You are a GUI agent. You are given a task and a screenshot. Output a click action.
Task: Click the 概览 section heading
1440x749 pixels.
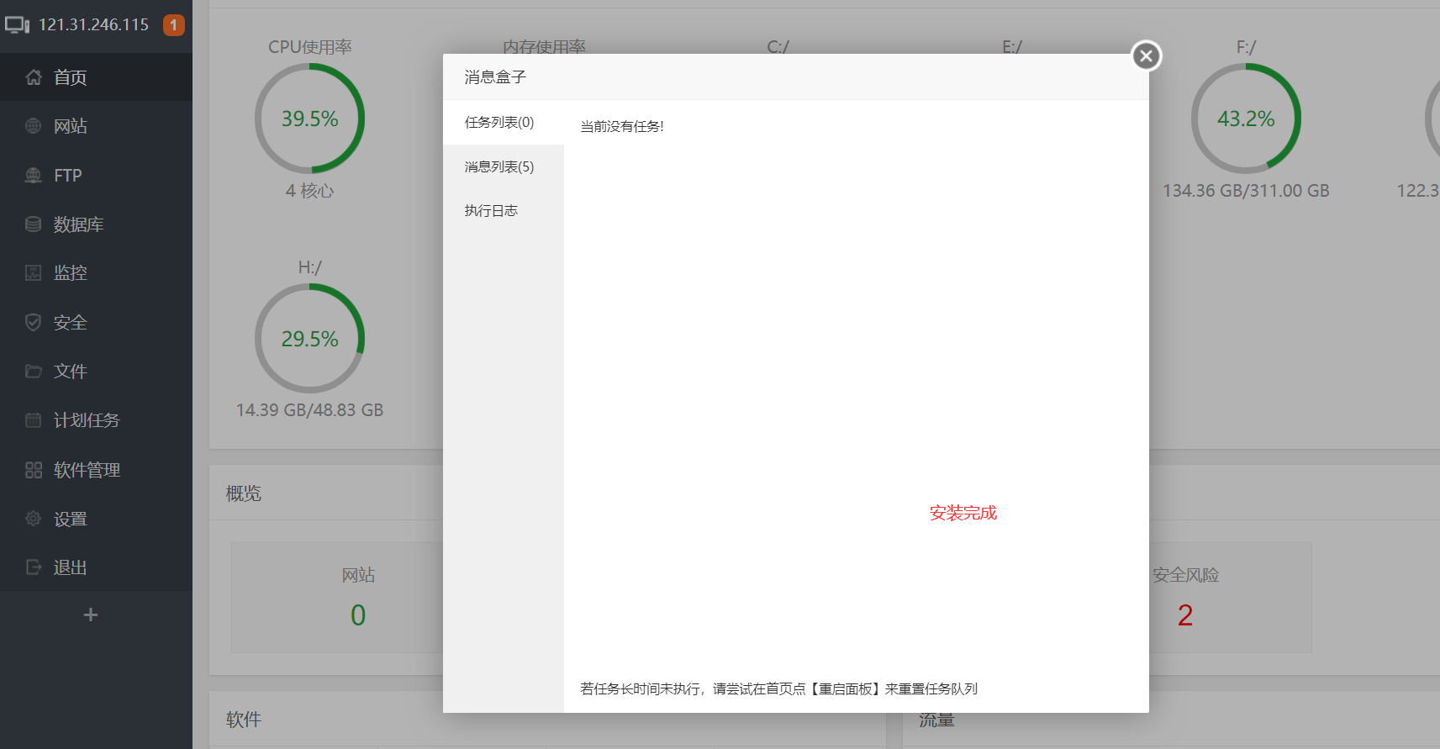pos(244,493)
